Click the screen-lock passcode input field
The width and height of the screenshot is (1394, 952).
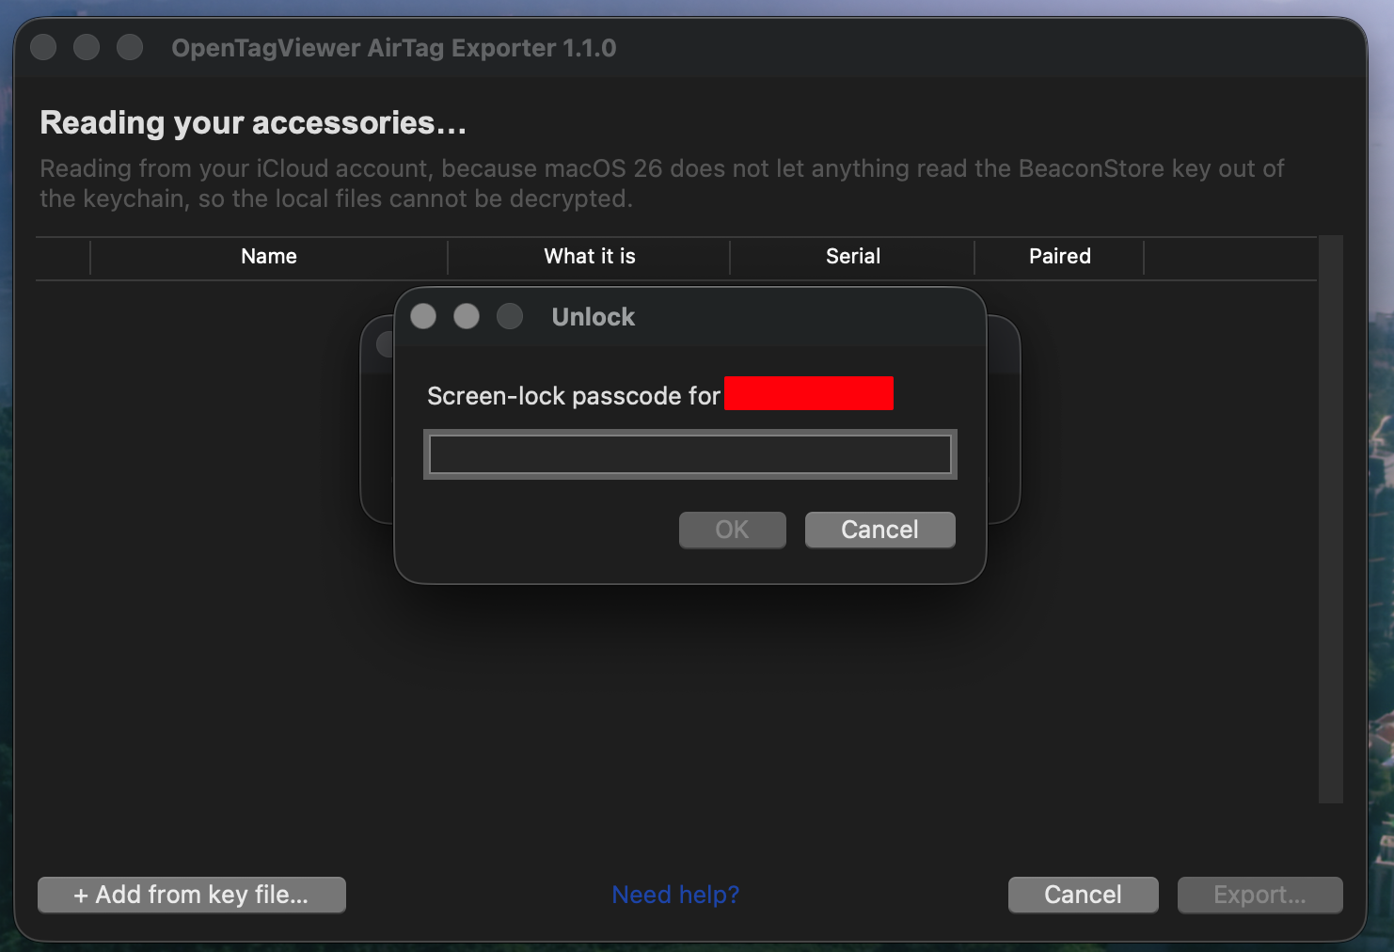point(690,454)
